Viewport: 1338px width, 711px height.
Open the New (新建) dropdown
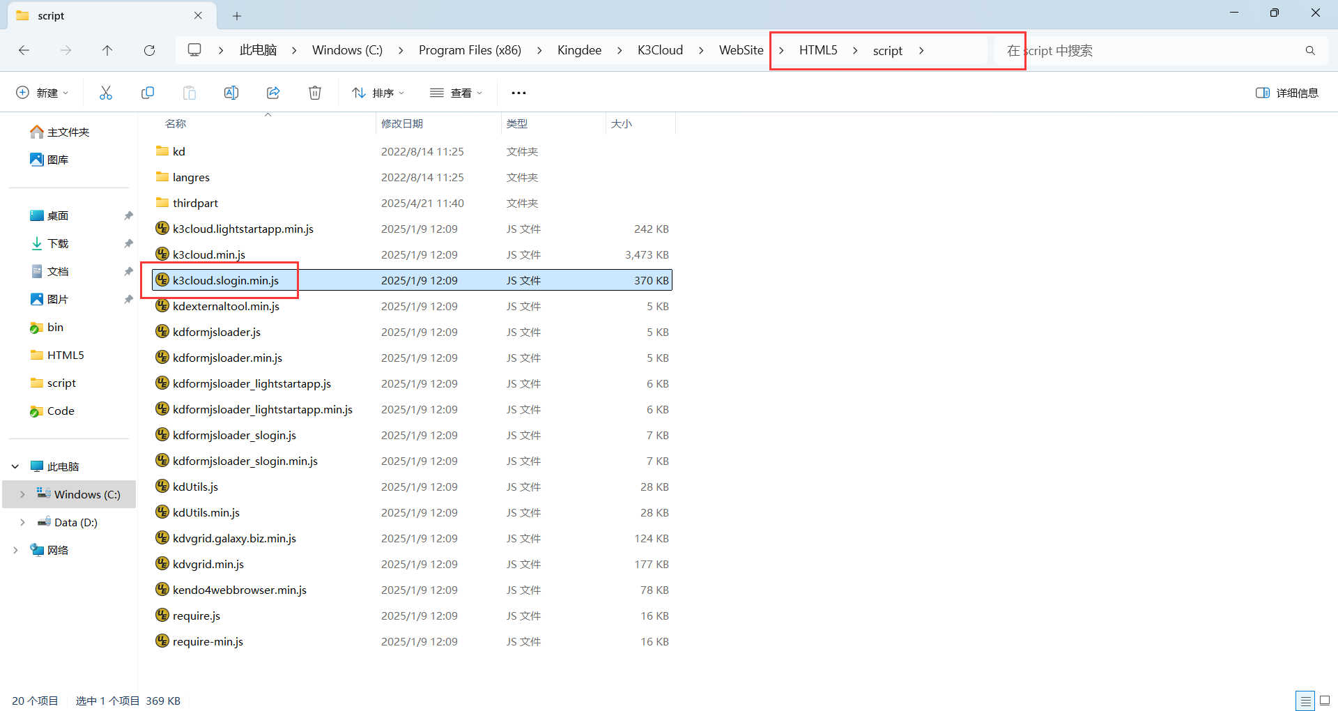(43, 93)
